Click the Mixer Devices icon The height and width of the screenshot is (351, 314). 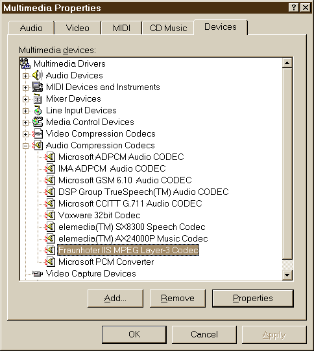38,98
